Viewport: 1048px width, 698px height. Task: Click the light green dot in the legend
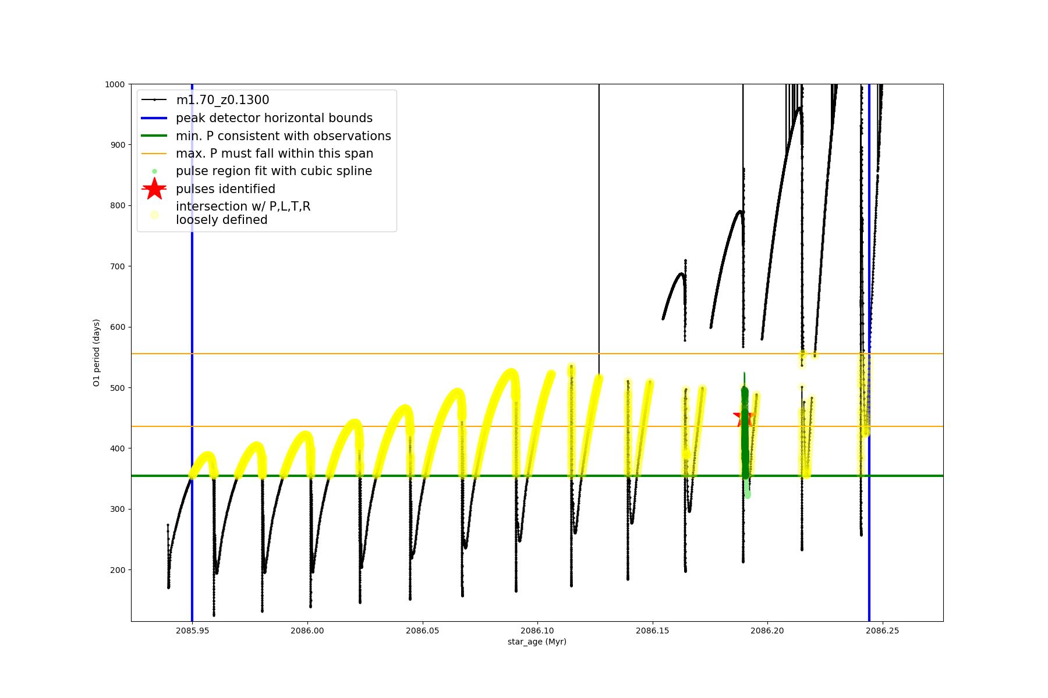click(x=154, y=171)
